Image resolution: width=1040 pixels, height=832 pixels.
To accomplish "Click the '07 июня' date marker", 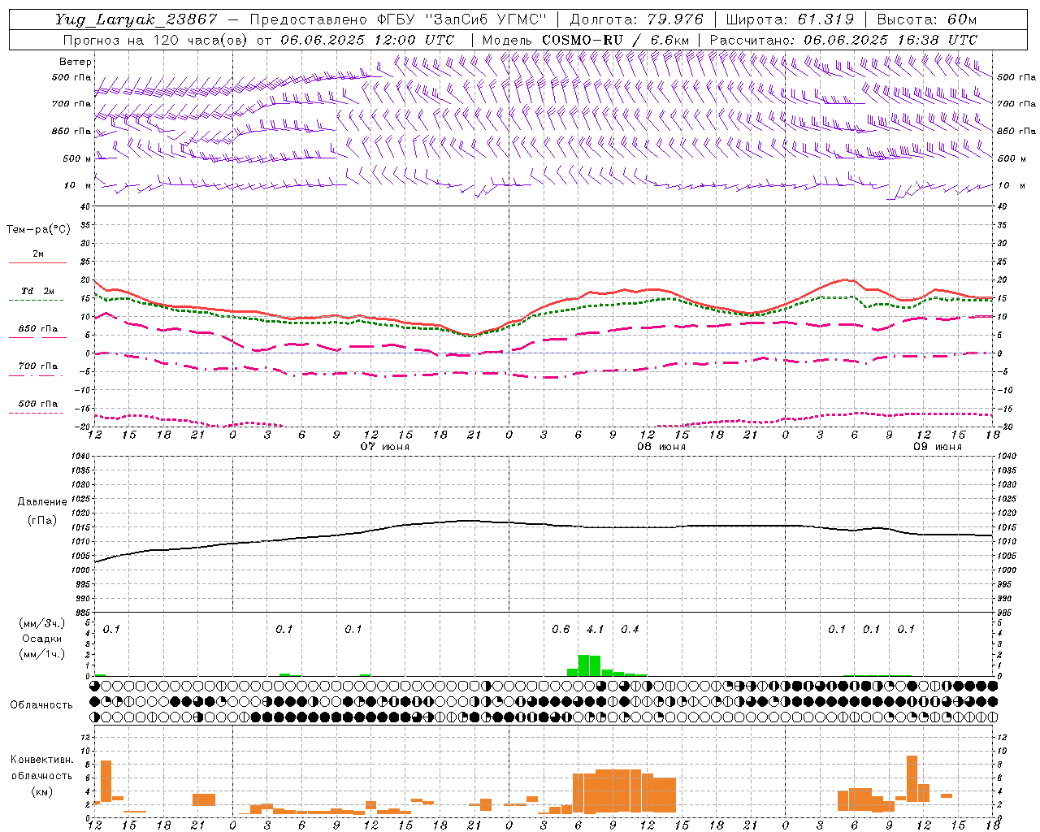I will click(x=385, y=447).
